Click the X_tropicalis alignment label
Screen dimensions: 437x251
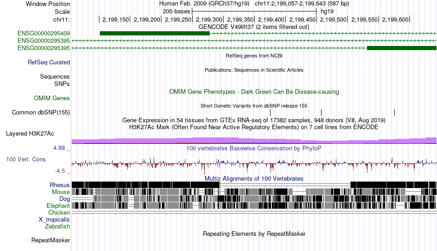click(54, 220)
